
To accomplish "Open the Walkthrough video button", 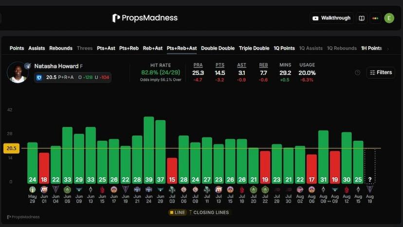I will pos(331,18).
